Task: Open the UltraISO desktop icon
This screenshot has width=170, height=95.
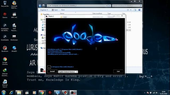Action: [x=14, y=49]
